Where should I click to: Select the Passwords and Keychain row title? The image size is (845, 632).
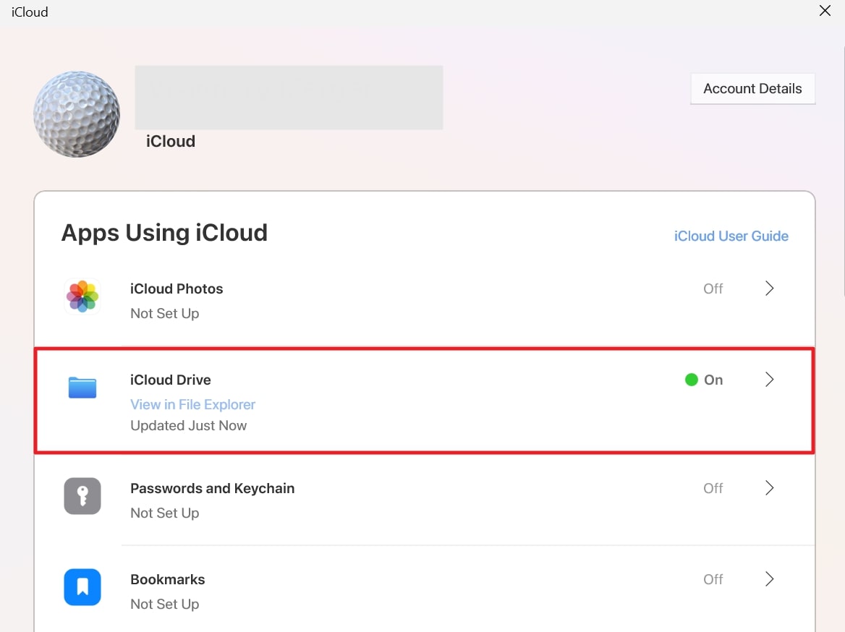[x=212, y=488]
